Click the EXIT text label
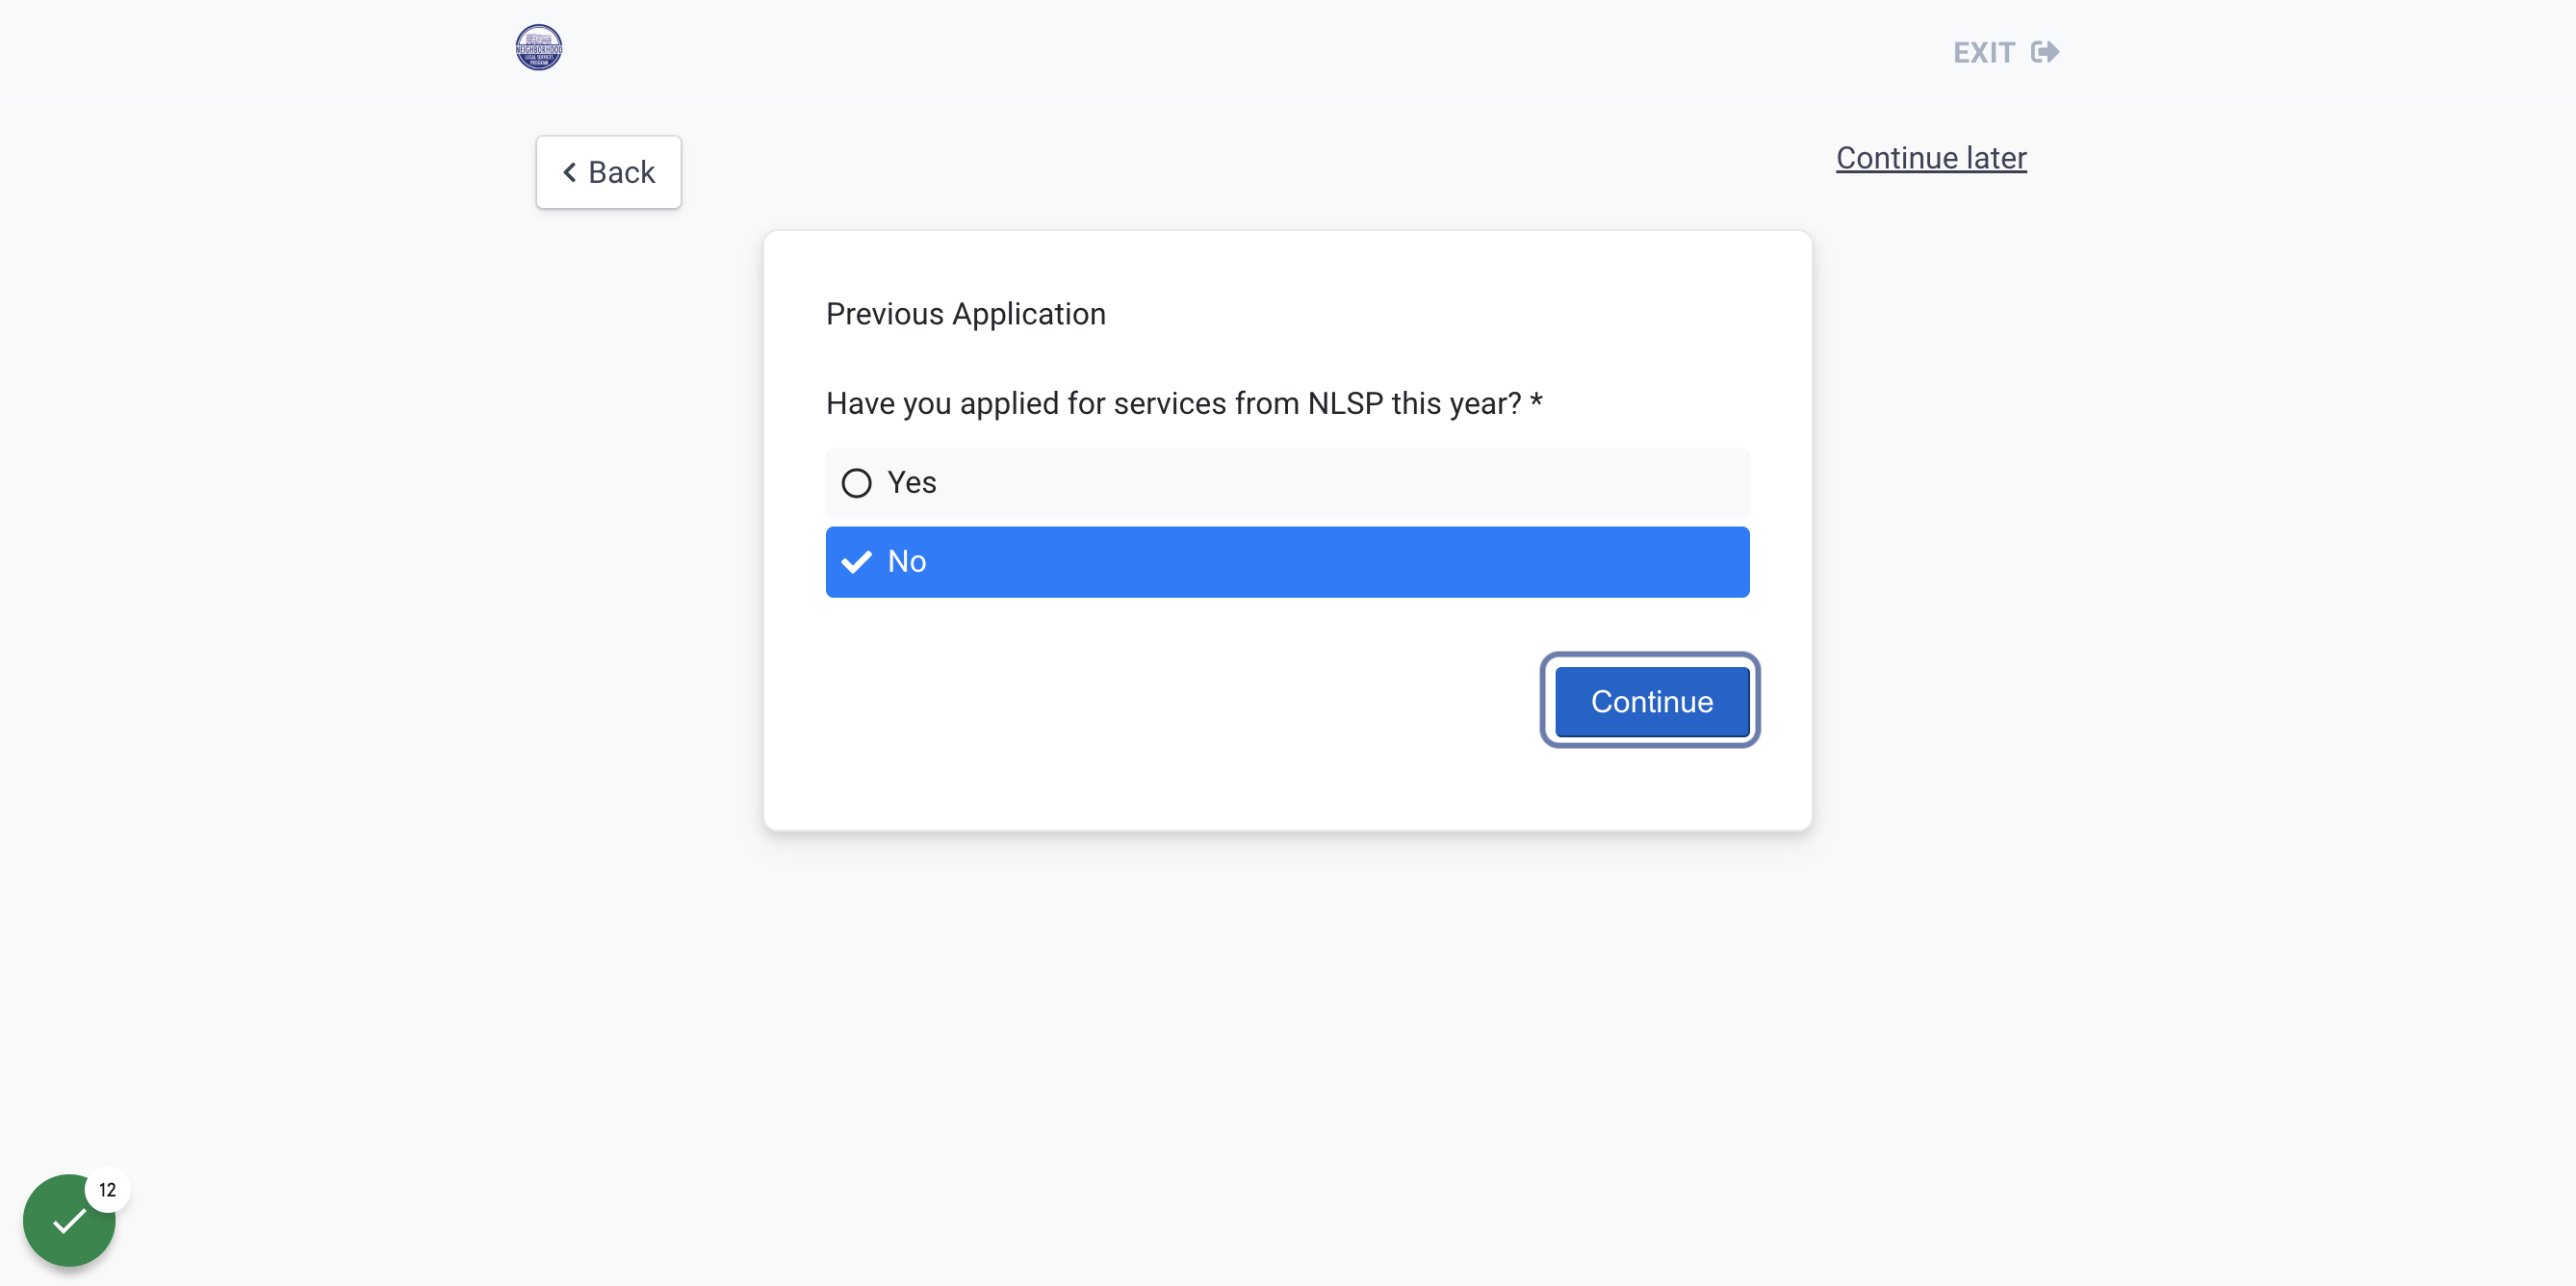The width and height of the screenshot is (2576, 1286). coord(1984,53)
